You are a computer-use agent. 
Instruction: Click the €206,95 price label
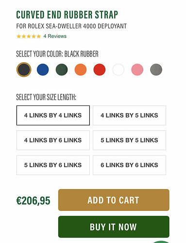pyautogui.click(x=33, y=201)
